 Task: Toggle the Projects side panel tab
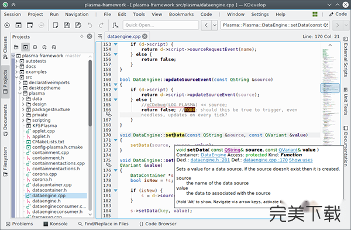[5, 82]
